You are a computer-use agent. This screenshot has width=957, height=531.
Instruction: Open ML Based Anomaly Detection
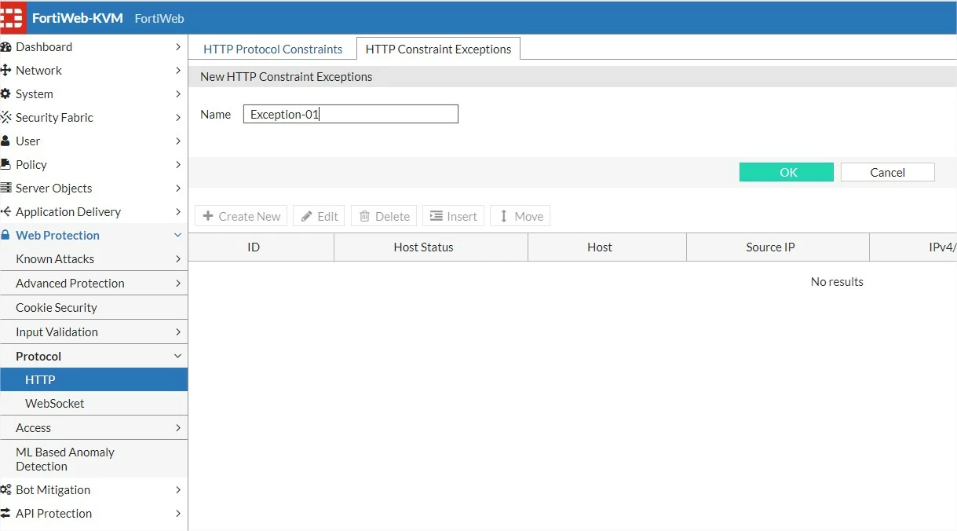coord(93,460)
